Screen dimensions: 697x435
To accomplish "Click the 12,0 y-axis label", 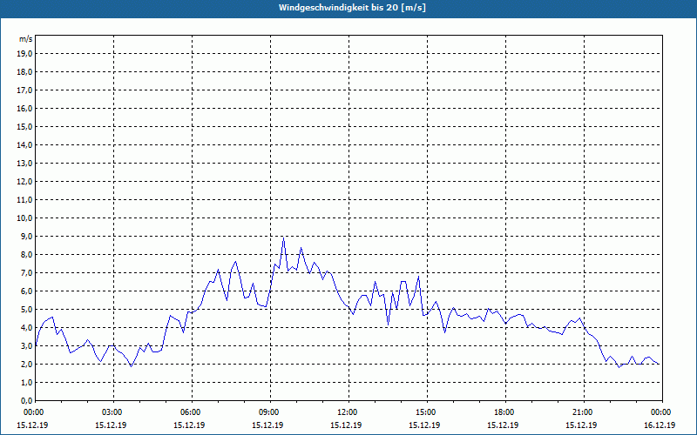I will pos(24,182).
